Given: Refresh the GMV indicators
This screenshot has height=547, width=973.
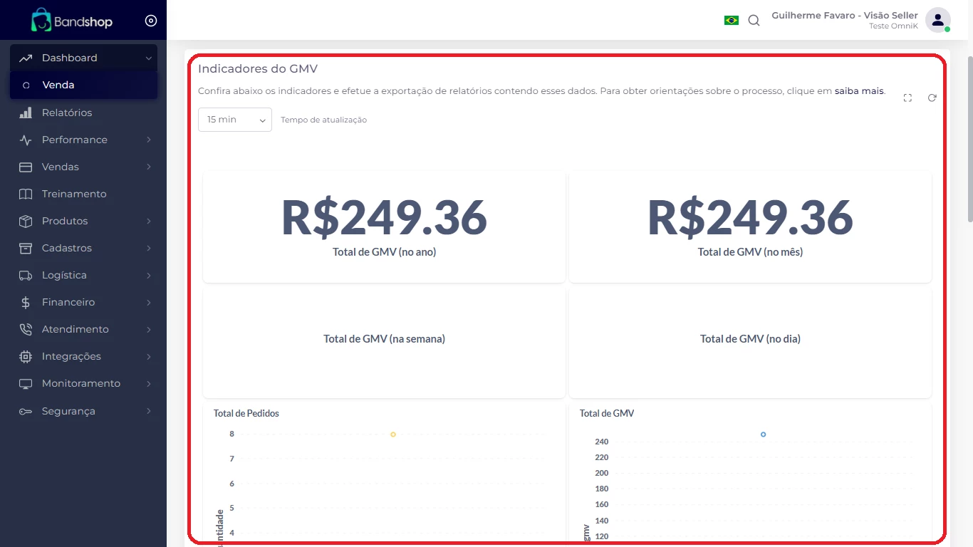Looking at the screenshot, I should point(932,98).
